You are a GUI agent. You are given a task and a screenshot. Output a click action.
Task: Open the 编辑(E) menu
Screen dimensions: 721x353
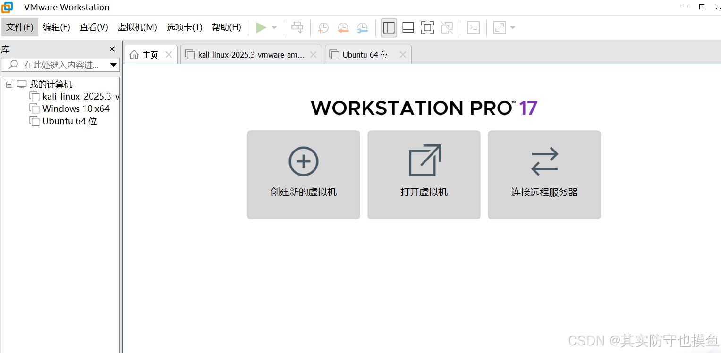click(57, 27)
